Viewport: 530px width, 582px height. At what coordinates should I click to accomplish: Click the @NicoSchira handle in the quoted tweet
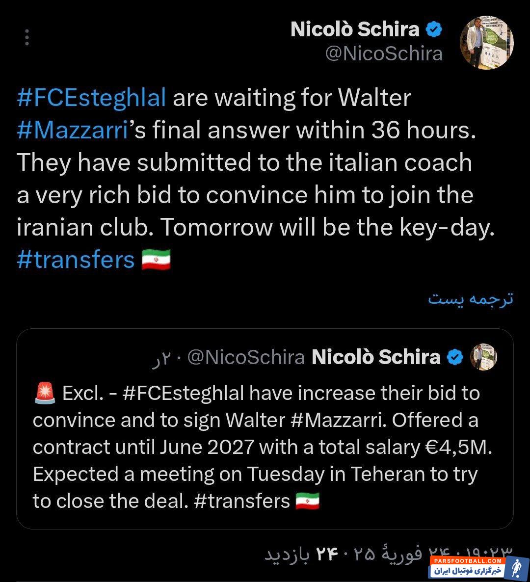coord(246,357)
